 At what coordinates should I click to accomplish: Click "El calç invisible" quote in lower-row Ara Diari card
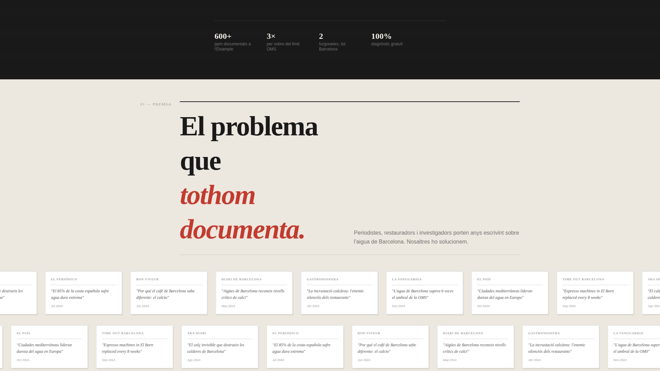pyautogui.click(x=216, y=348)
